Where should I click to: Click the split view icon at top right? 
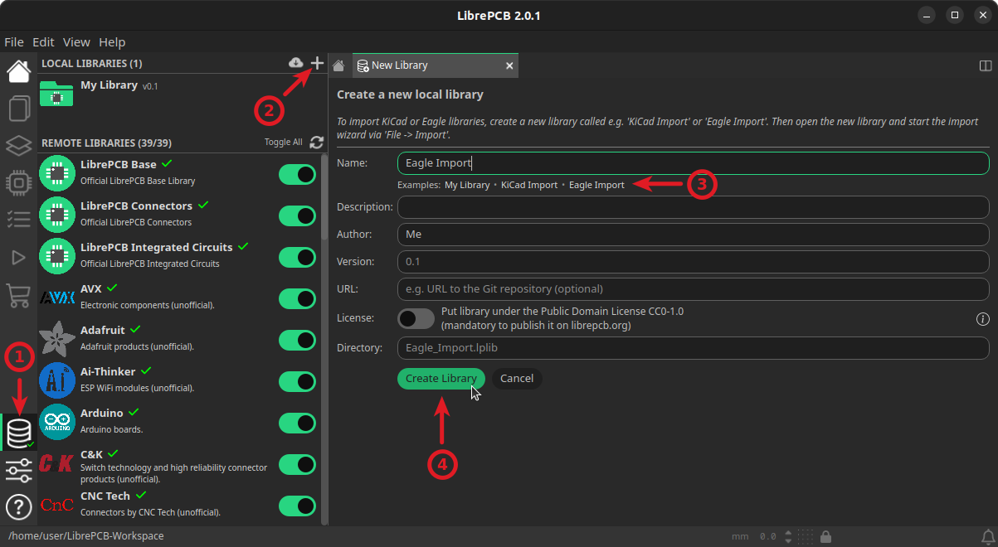[x=986, y=65]
